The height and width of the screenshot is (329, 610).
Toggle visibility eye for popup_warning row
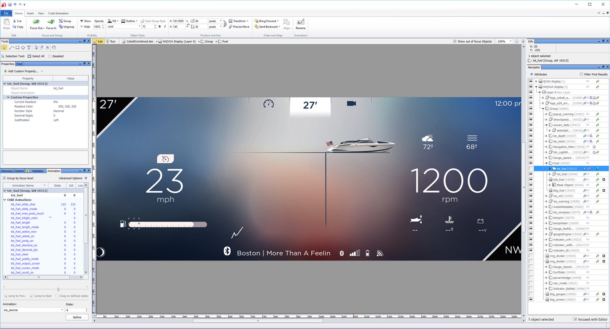531,114
